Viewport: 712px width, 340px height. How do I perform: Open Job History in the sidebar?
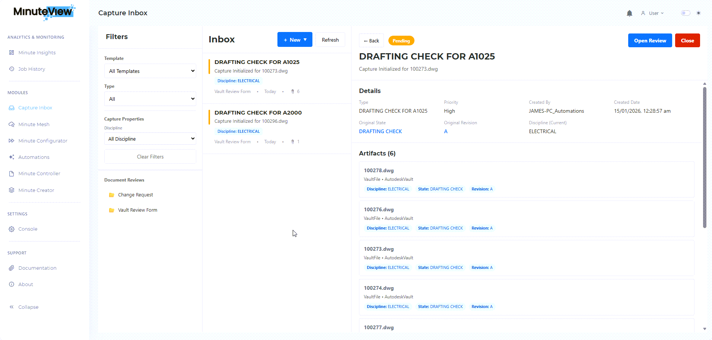(x=32, y=69)
